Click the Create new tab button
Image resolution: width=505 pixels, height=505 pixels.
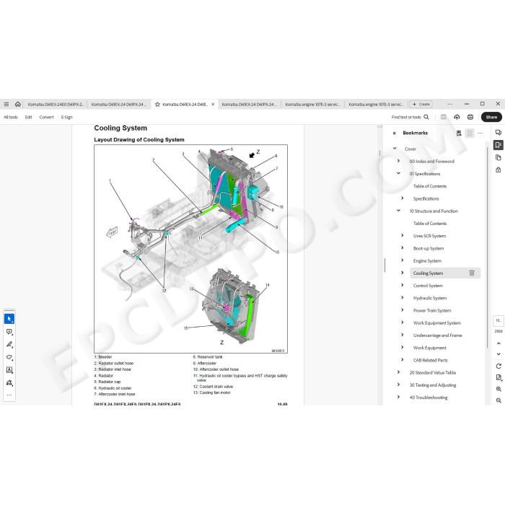point(421,105)
